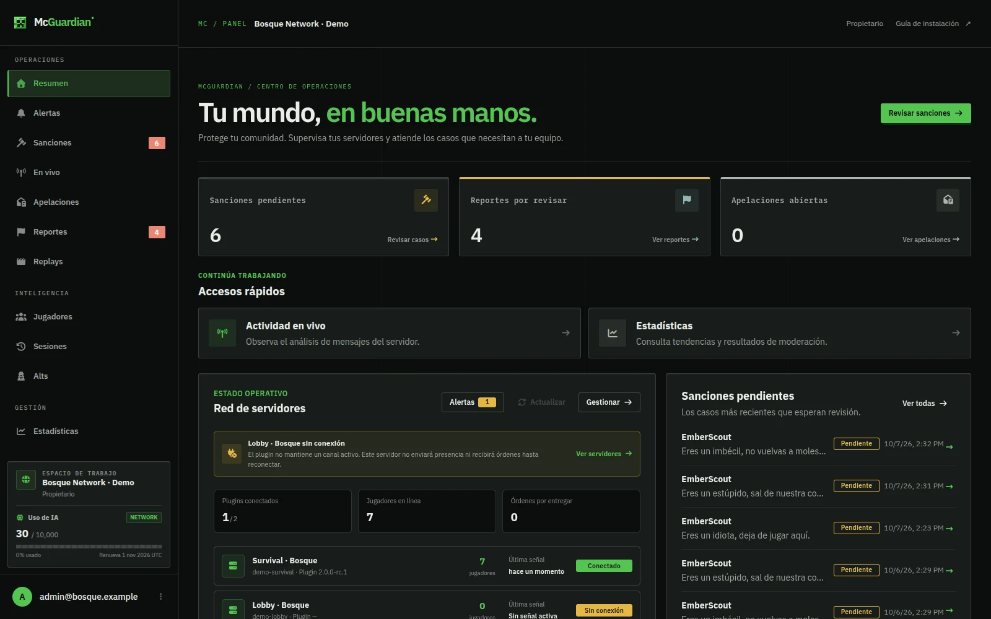Click Ver reportes link
991x619 pixels.
pyautogui.click(x=675, y=240)
